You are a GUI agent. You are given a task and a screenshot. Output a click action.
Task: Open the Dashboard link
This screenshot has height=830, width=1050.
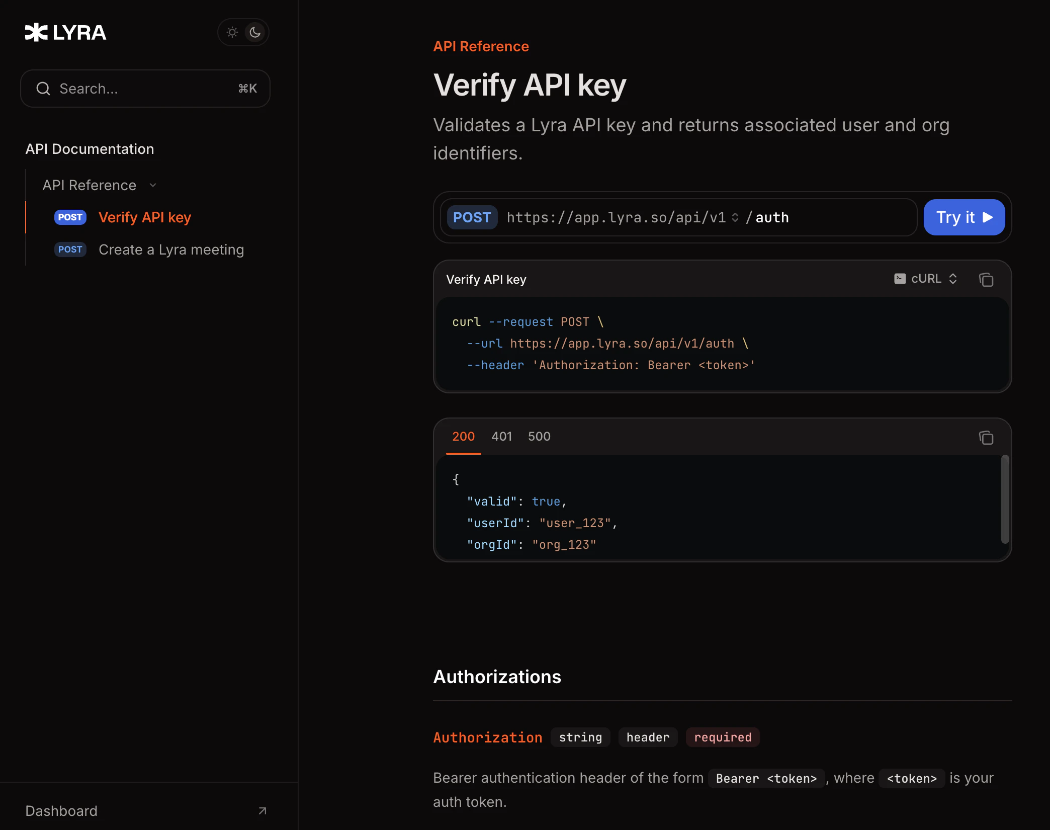[x=61, y=811]
